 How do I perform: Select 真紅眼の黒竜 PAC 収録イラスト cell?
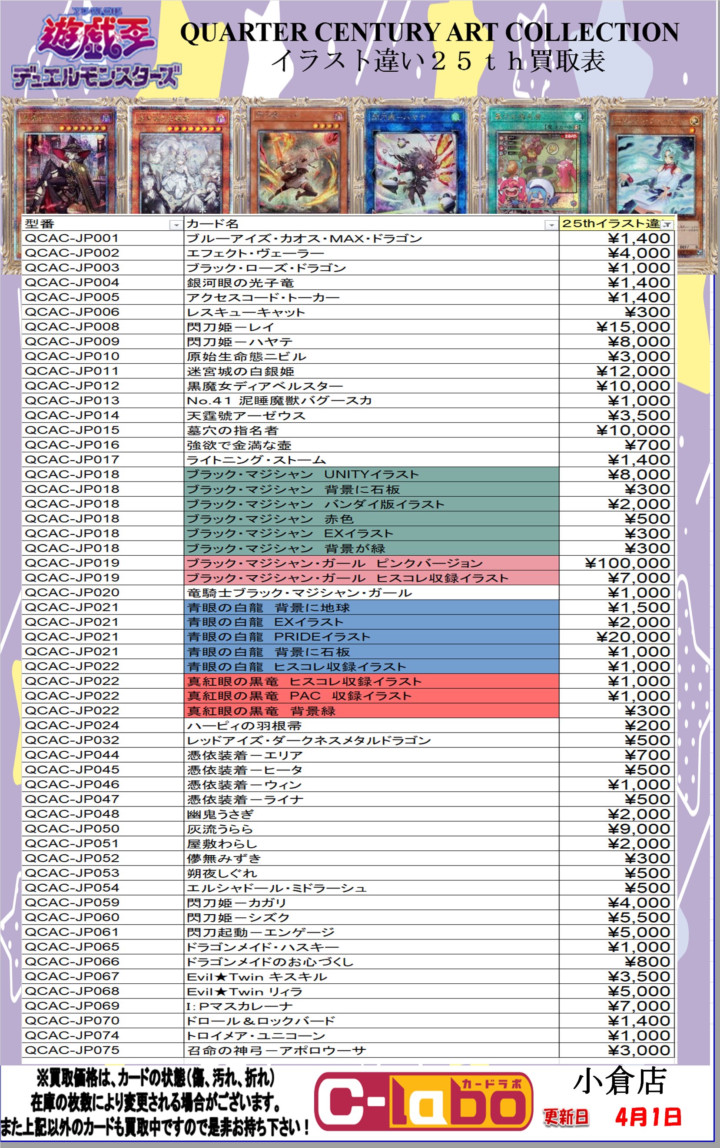[372, 696]
